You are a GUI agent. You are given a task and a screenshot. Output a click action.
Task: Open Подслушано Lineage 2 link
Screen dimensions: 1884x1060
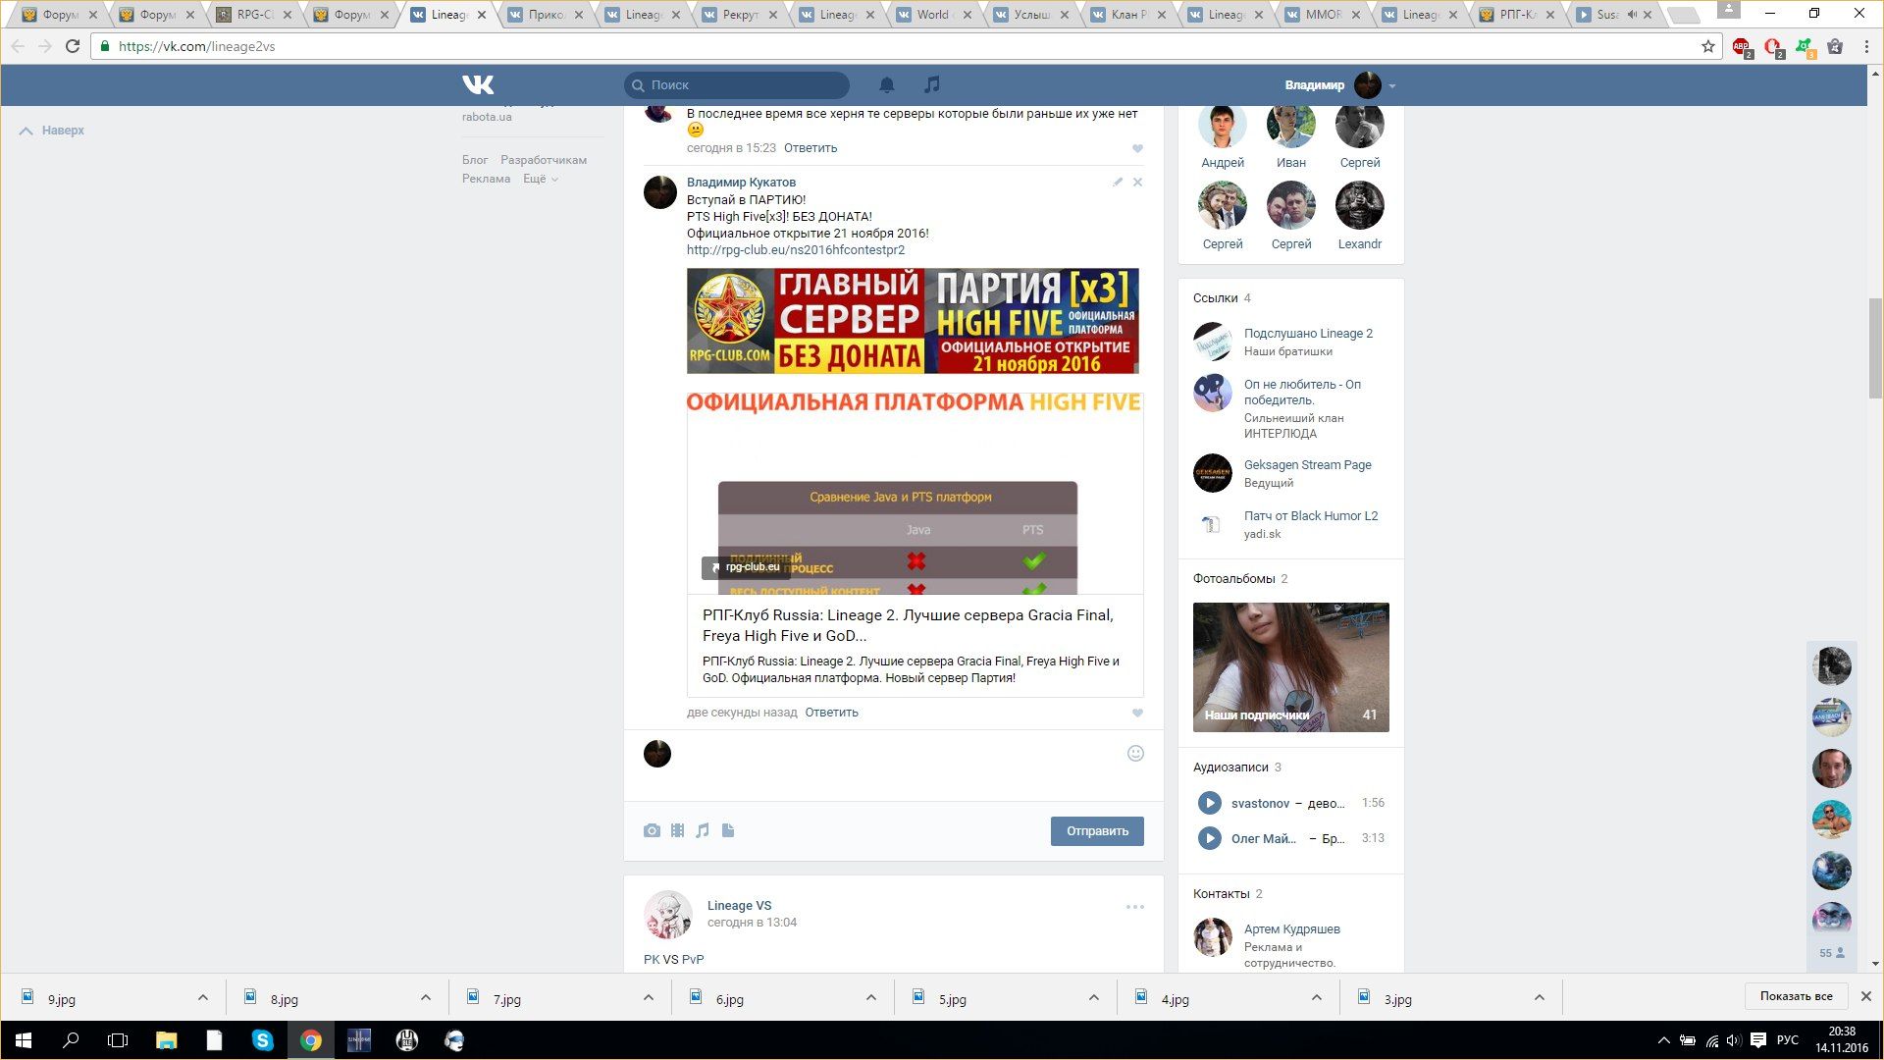coord(1308,334)
